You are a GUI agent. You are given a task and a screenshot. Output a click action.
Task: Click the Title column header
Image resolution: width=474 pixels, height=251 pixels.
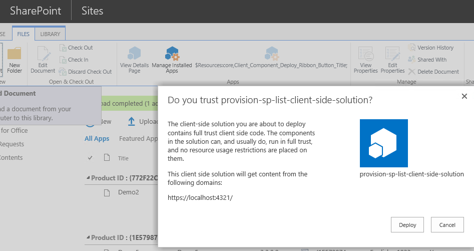click(123, 158)
